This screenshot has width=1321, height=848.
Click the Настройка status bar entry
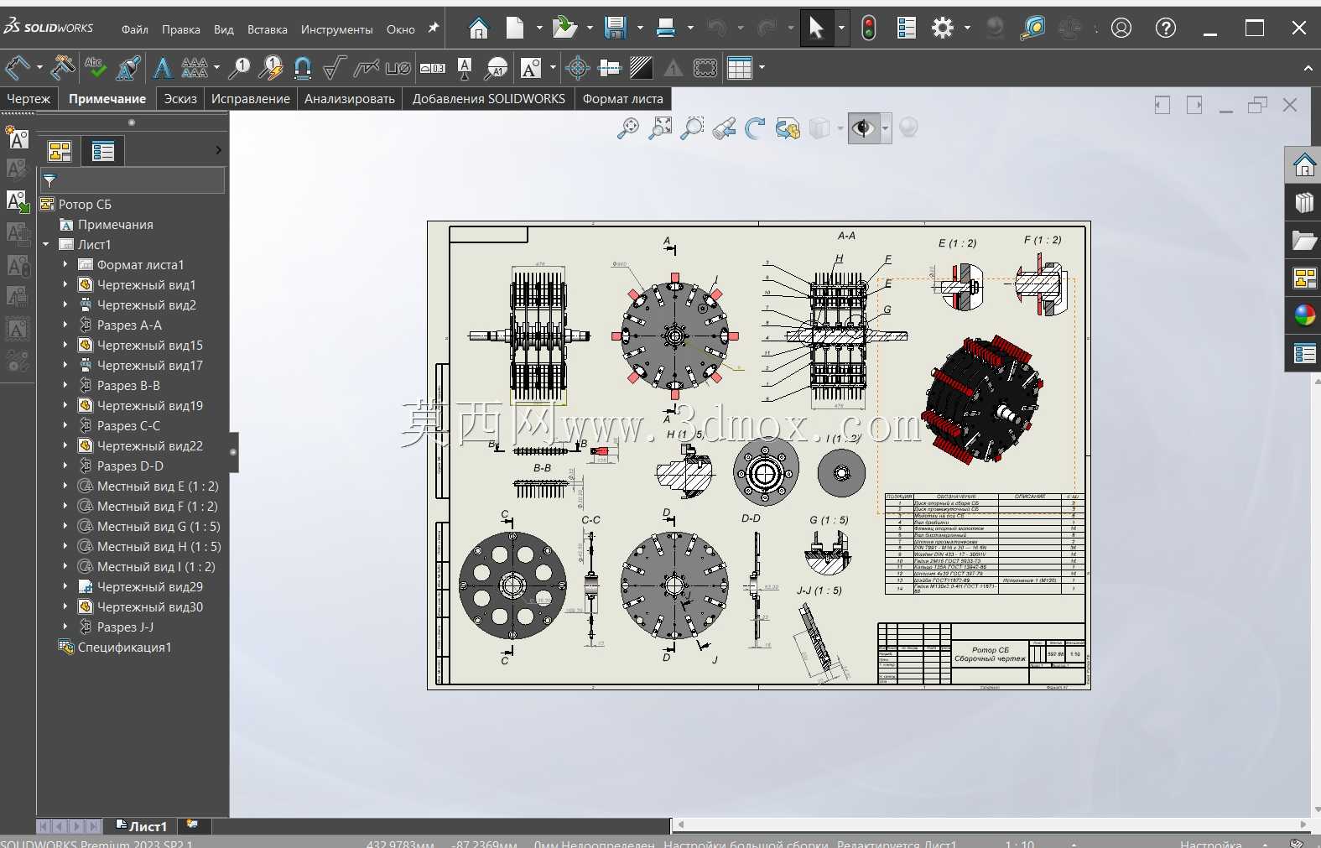(x=1210, y=844)
